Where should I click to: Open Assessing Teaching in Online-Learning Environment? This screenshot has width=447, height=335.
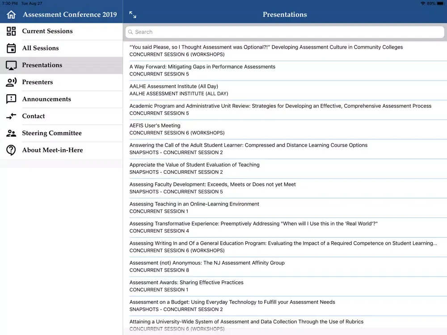pyautogui.click(x=285, y=208)
